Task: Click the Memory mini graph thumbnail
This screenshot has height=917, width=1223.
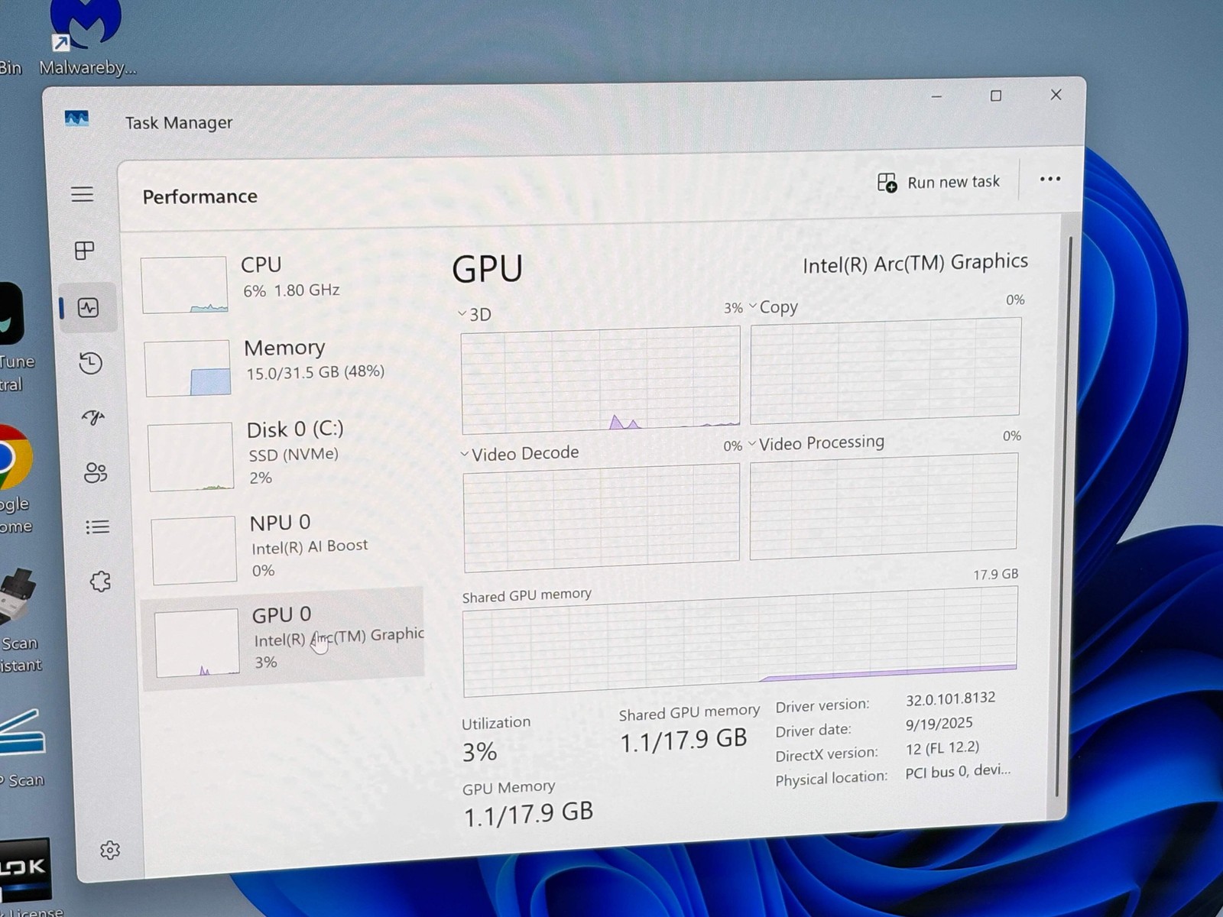Action: pyautogui.click(x=187, y=368)
